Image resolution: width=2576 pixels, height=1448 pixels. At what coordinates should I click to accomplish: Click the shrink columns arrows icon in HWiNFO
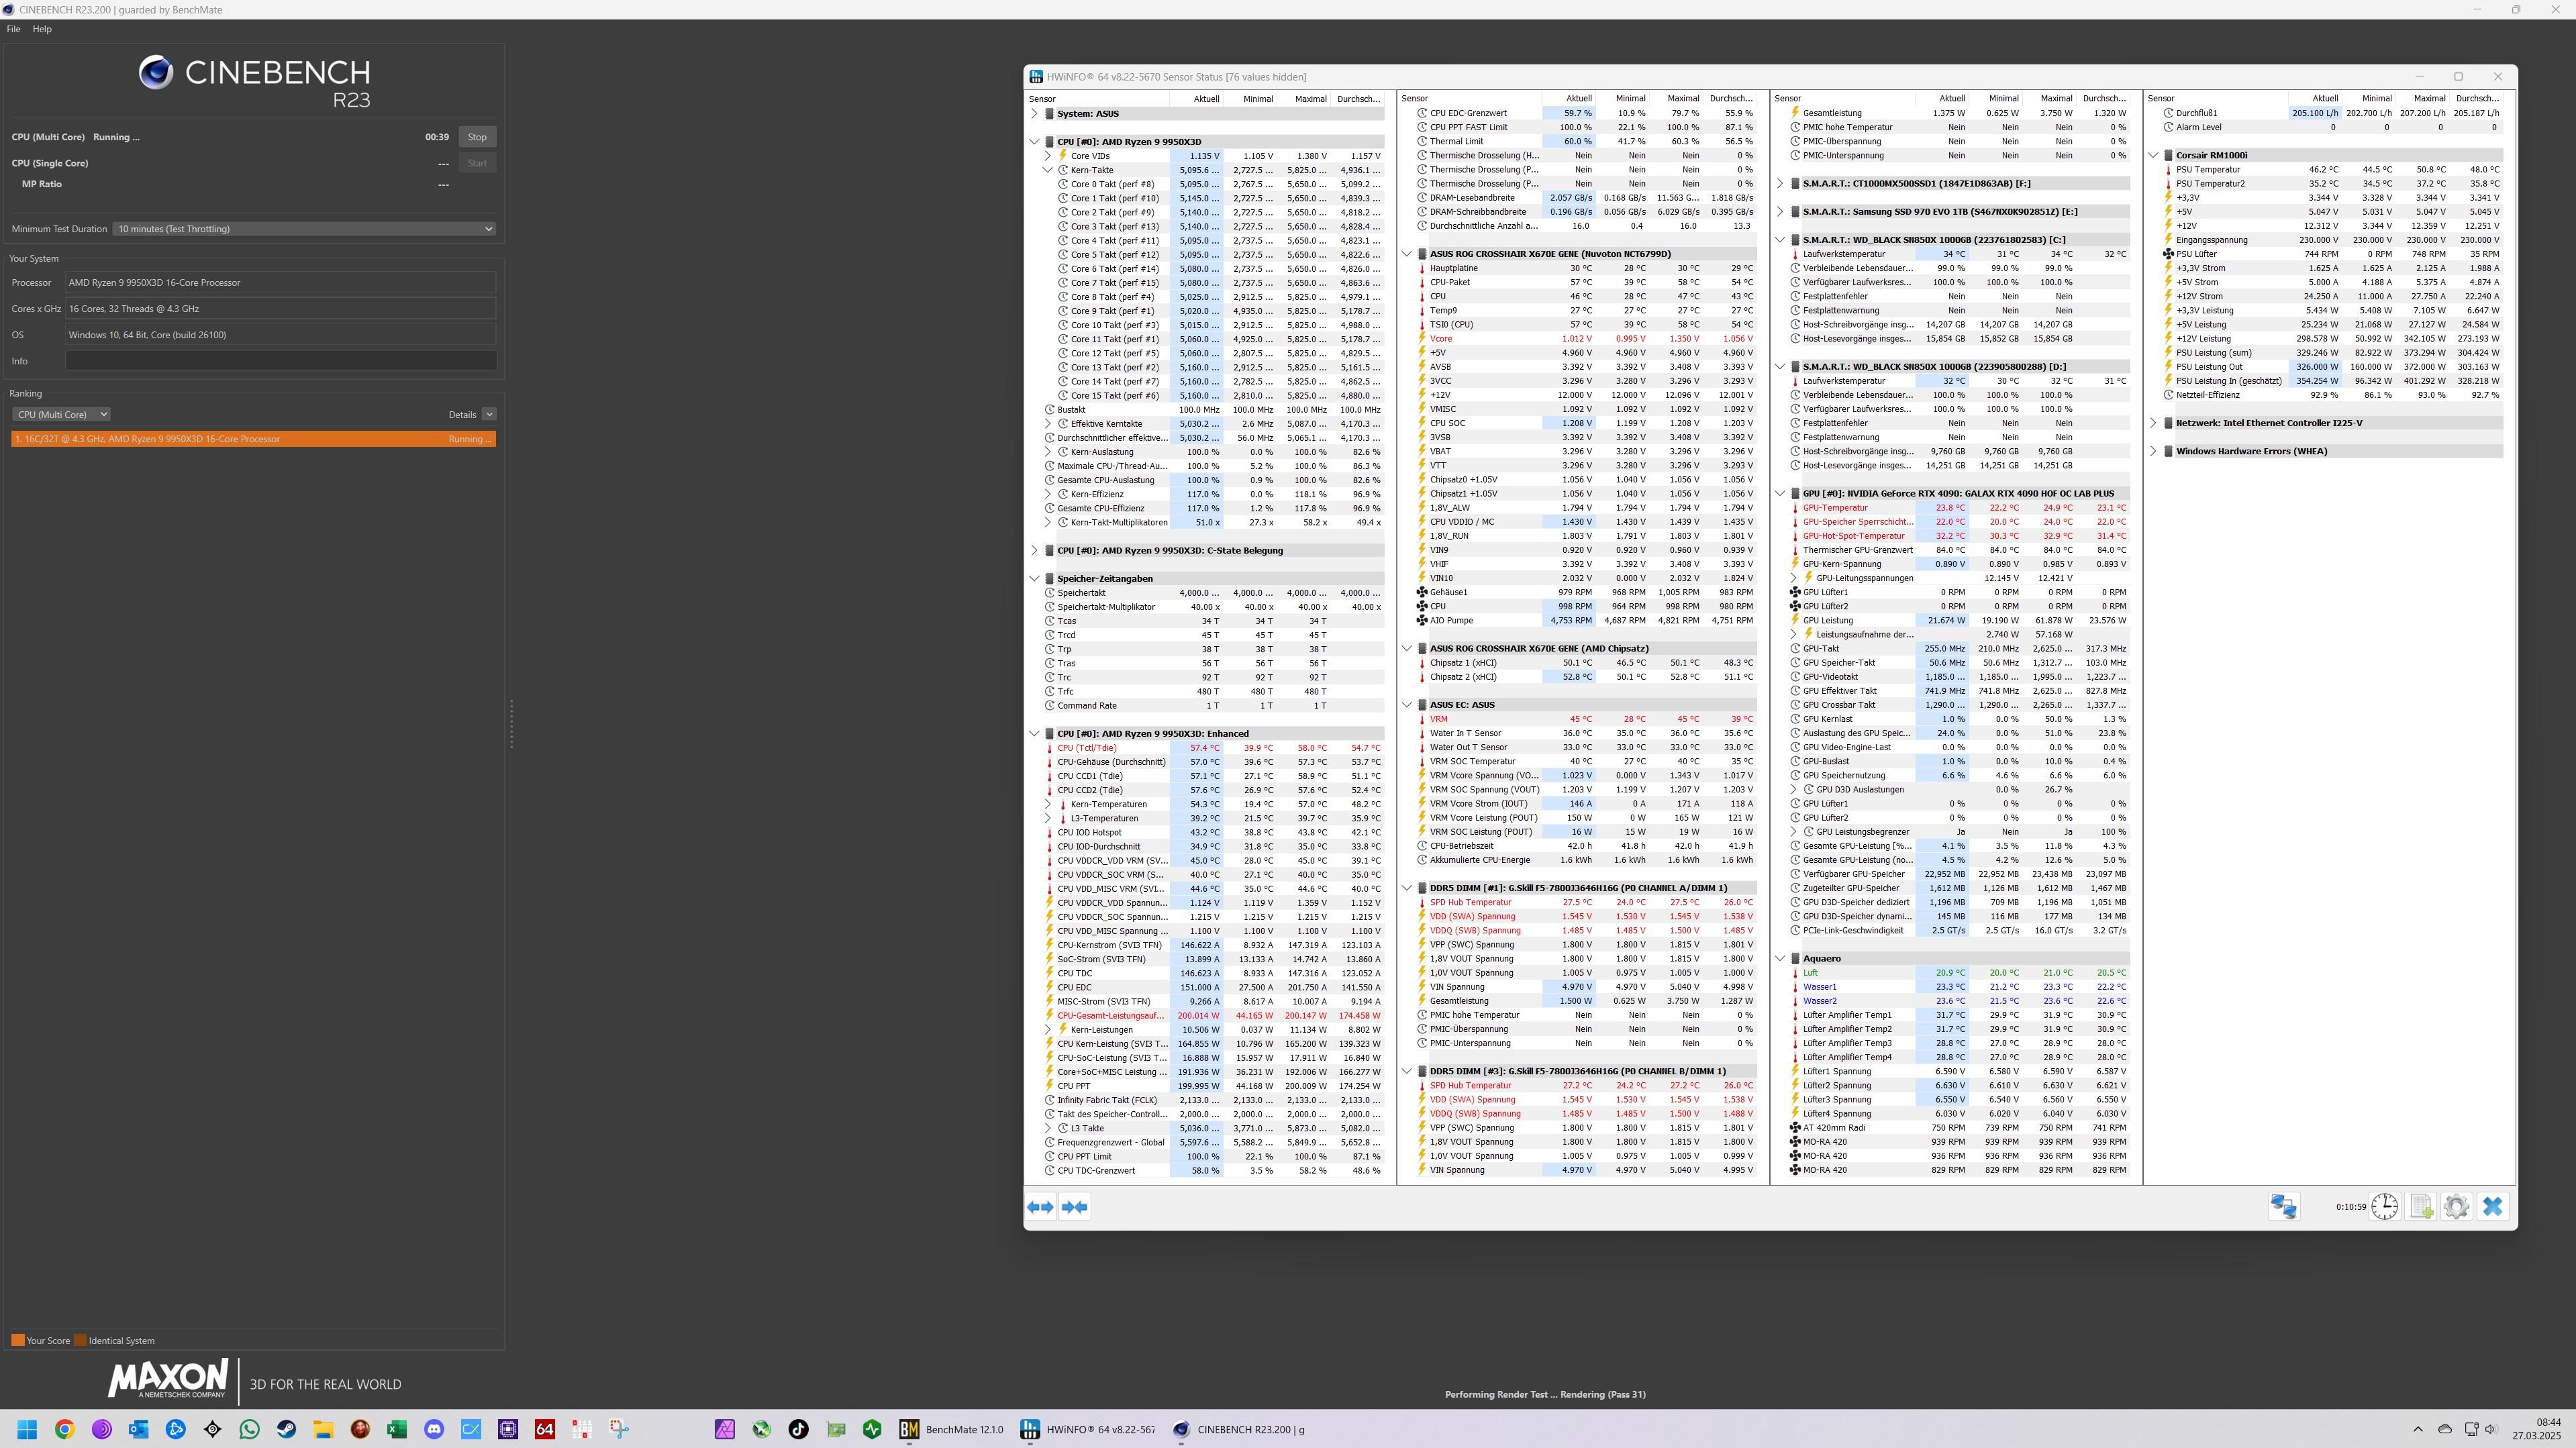[x=1074, y=1207]
